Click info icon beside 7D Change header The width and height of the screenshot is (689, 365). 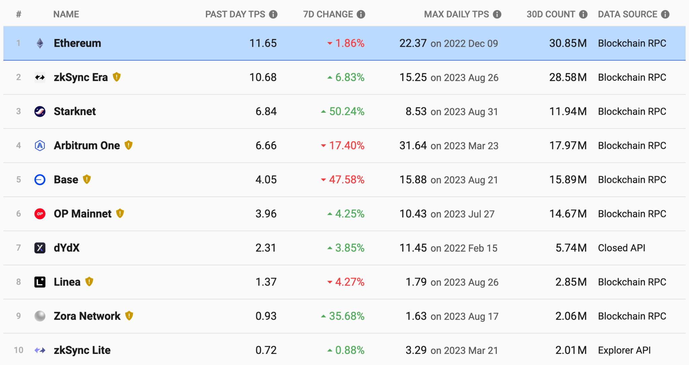361,14
